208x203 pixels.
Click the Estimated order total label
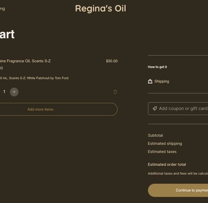pyautogui.click(x=167, y=164)
